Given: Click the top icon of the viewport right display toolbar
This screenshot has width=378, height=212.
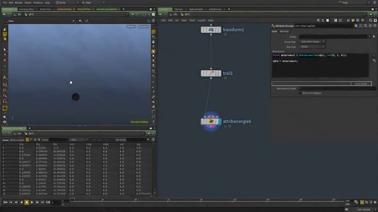Looking at the screenshot, I should (x=154, y=32).
